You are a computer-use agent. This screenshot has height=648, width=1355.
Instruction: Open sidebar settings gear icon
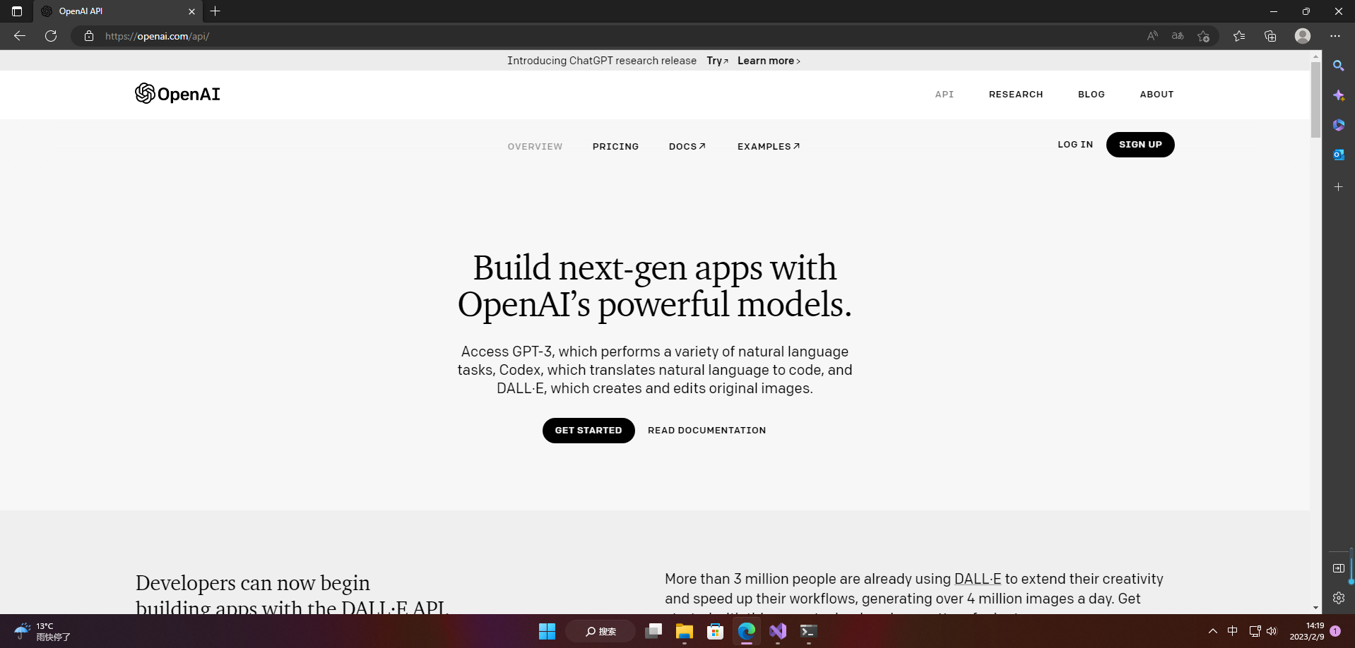point(1339,598)
